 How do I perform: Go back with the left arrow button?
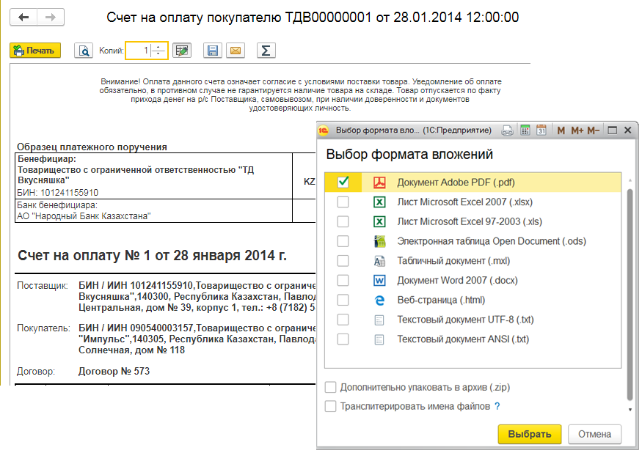coord(23,17)
